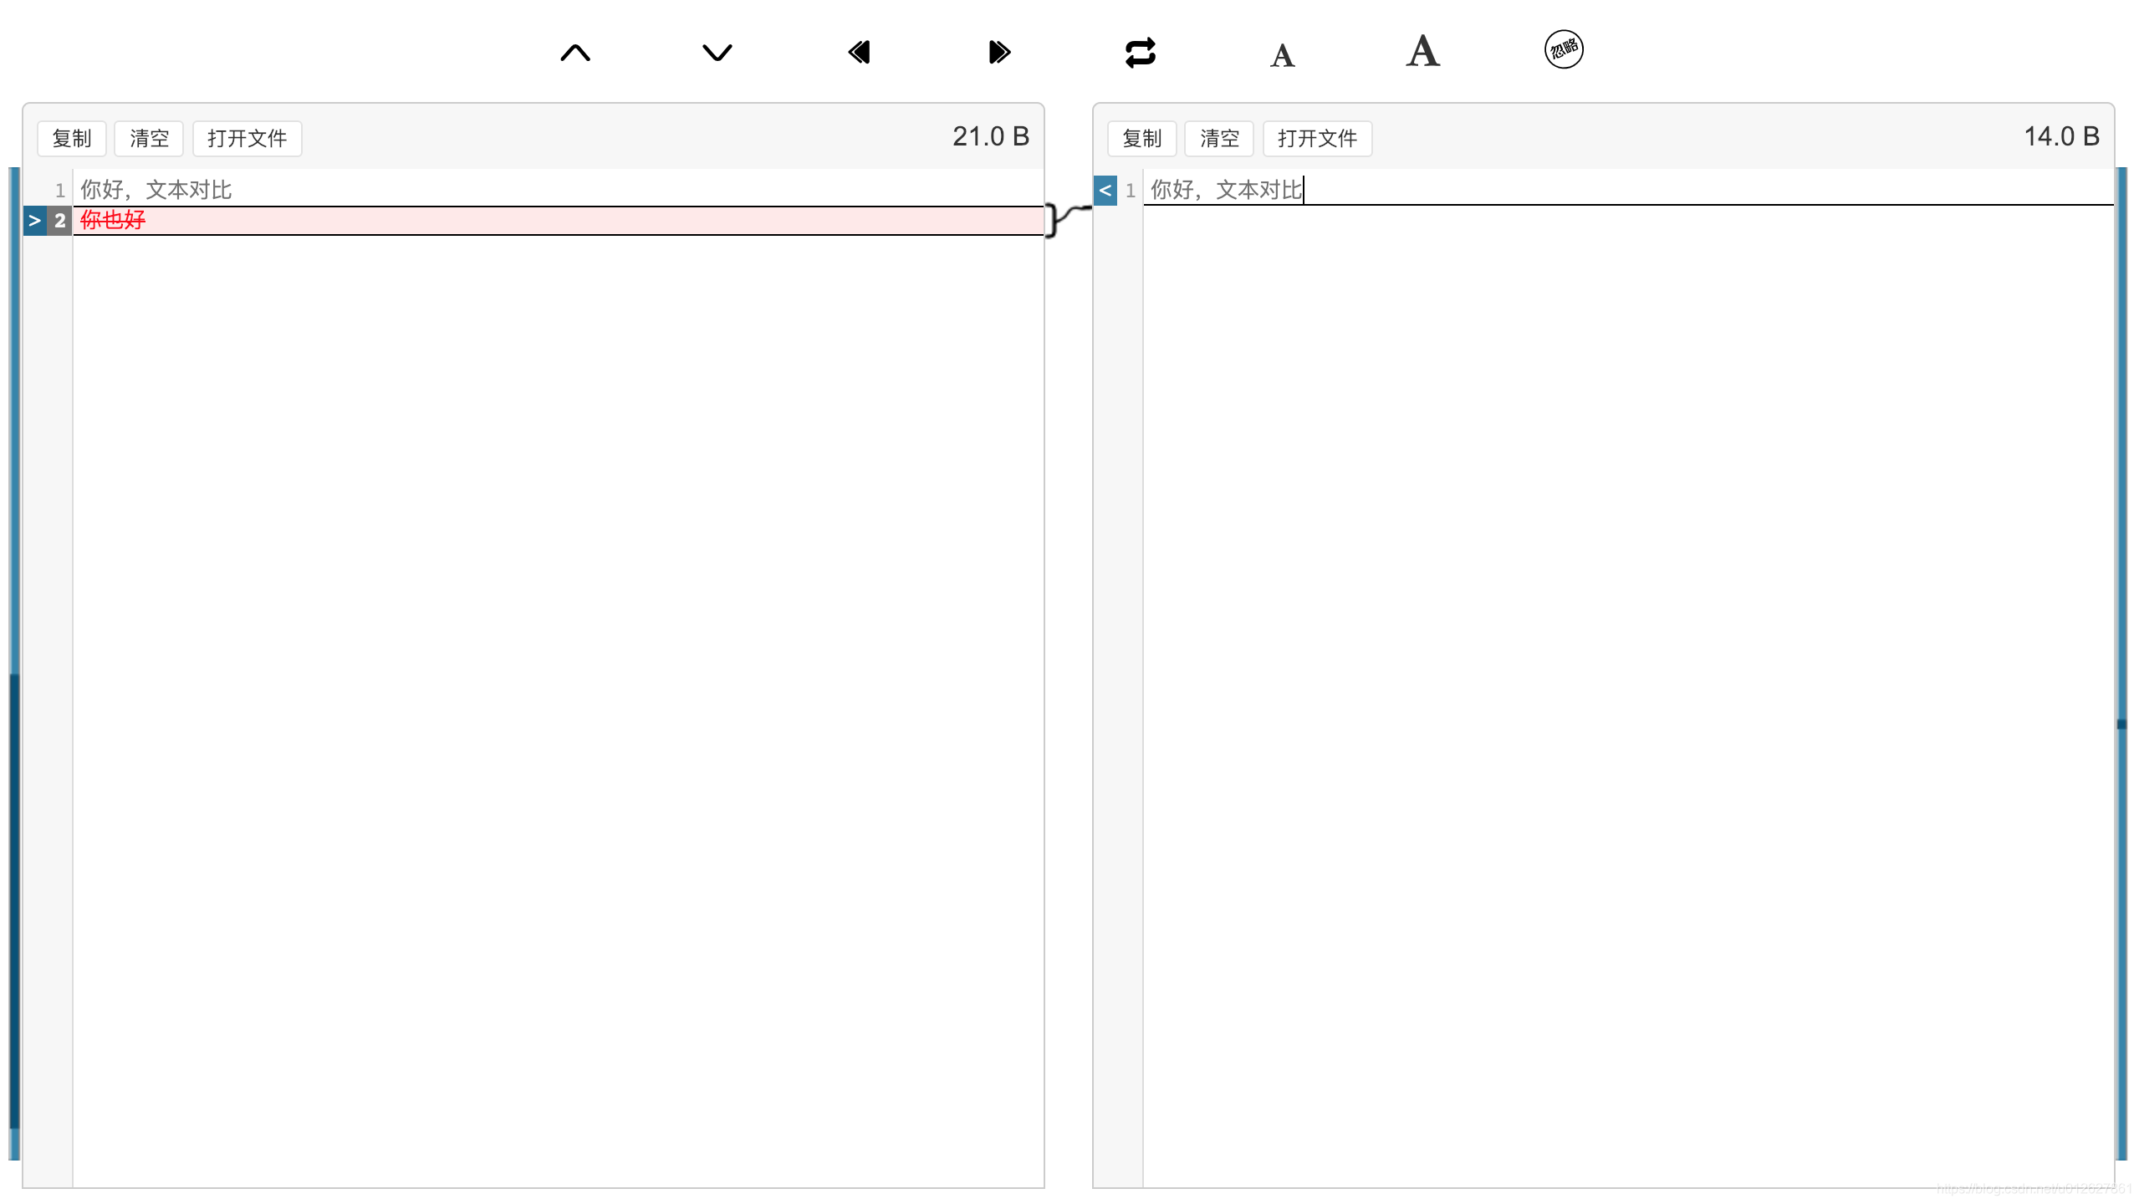
Task: Push line 2 change to right with > arrow
Action: [x=34, y=221]
